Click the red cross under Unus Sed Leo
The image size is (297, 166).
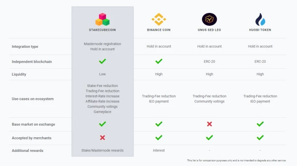[209, 124]
